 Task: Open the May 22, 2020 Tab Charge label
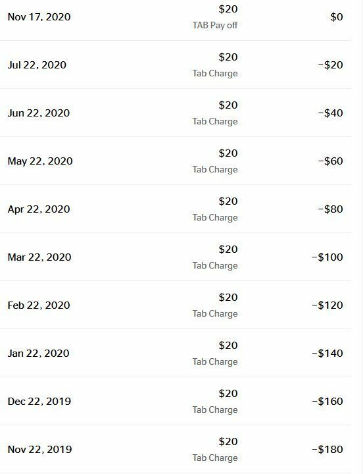click(215, 170)
